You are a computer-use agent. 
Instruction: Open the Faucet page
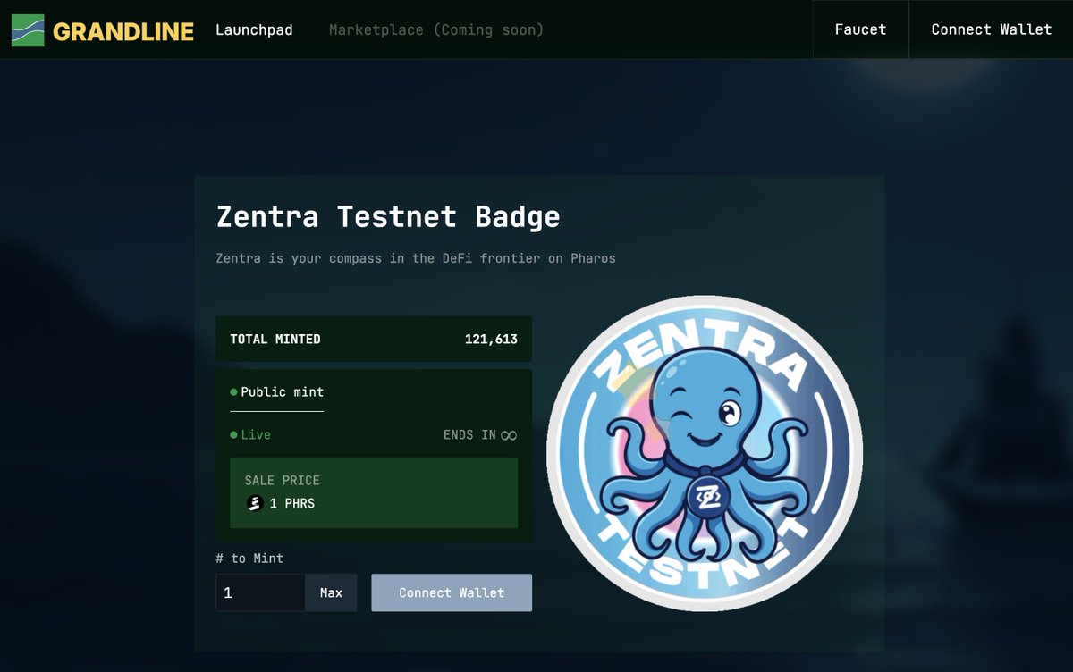coord(860,29)
